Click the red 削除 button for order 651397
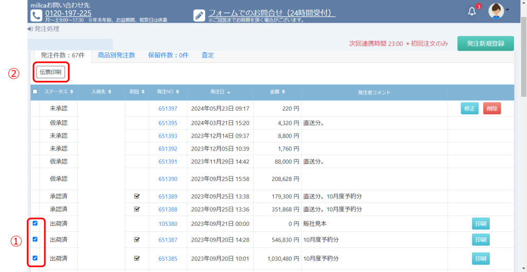This screenshot has width=527, height=272. (x=491, y=108)
